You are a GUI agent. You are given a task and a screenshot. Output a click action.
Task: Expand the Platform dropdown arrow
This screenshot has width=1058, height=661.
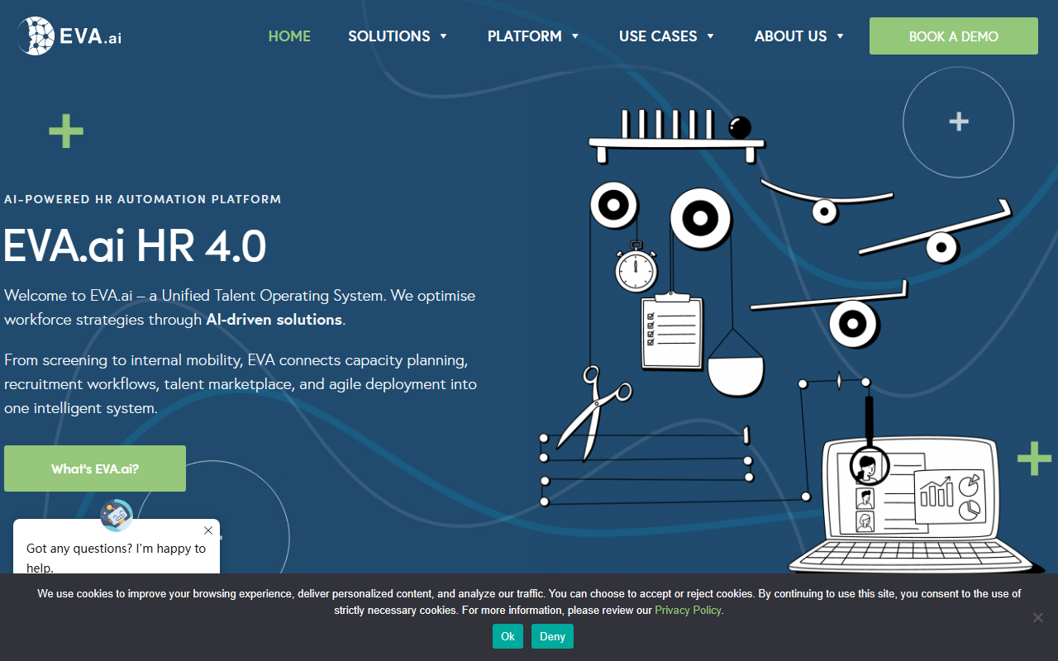[x=575, y=36]
